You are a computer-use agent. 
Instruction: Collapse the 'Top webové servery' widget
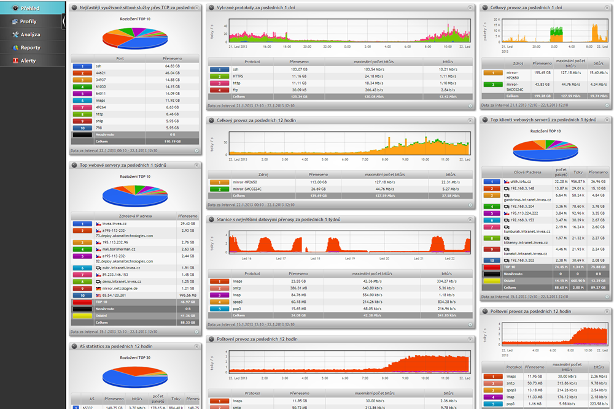point(74,165)
